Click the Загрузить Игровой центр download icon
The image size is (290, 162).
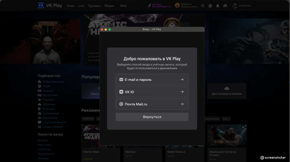coord(177,6)
